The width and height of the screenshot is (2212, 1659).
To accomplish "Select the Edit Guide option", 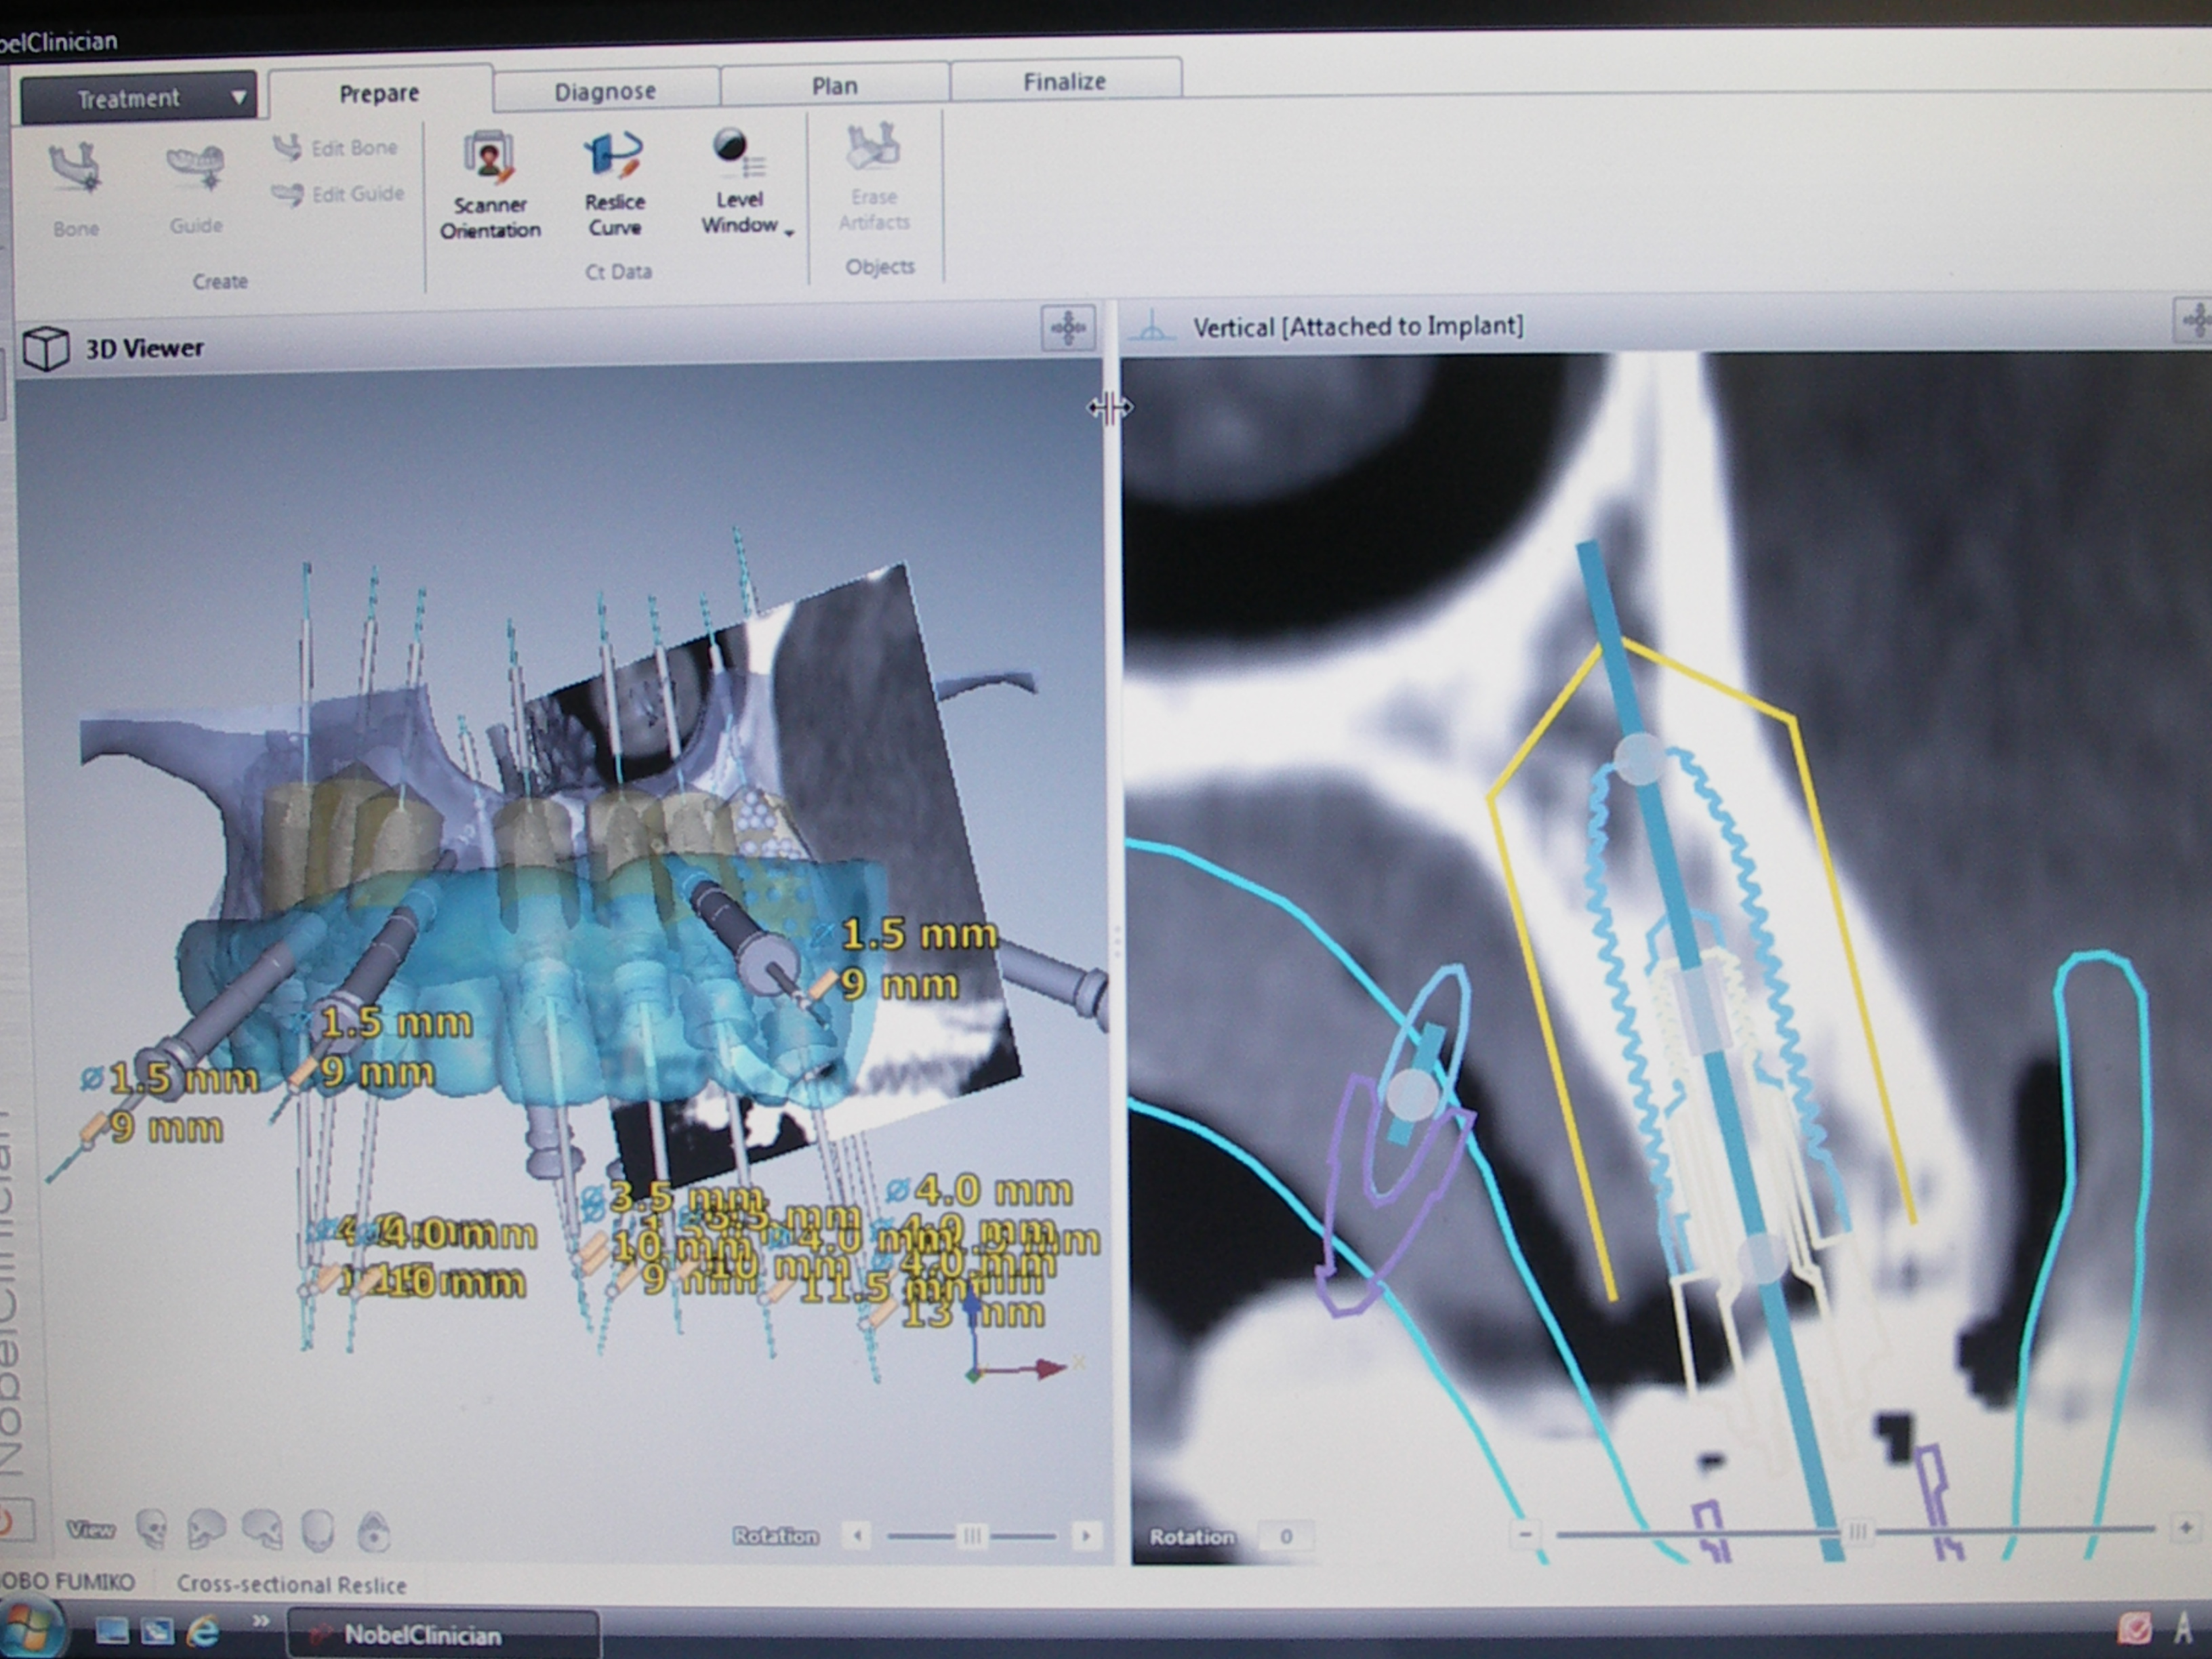I will [x=338, y=194].
